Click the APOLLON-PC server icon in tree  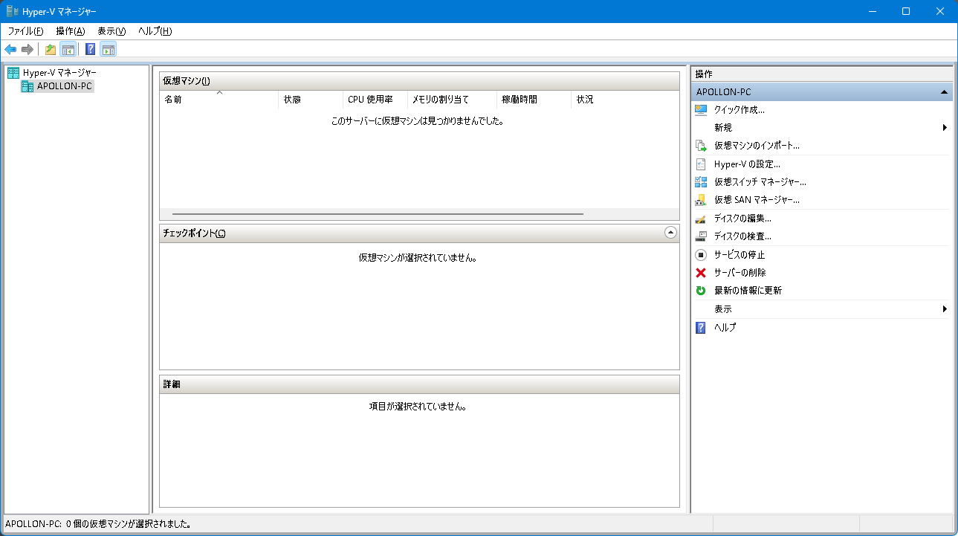(27, 86)
